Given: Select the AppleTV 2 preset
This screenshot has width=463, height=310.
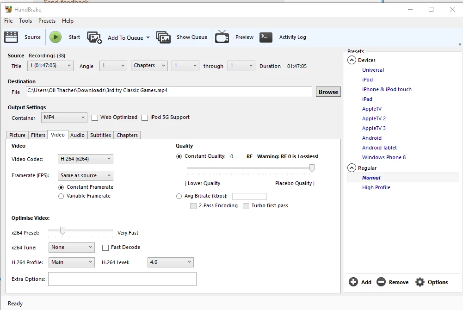Looking at the screenshot, I should pos(374,118).
